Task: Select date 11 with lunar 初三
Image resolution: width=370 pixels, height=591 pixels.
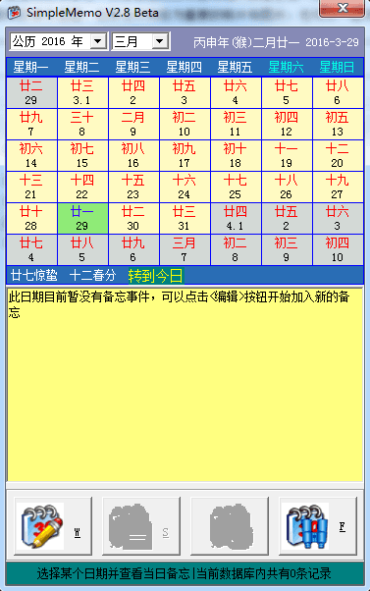Action: [x=236, y=125]
